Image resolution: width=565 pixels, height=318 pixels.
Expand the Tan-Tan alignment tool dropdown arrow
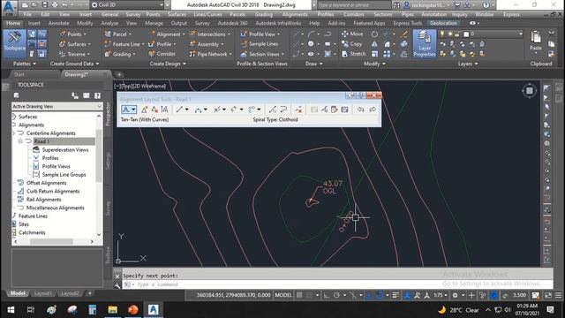(133, 110)
